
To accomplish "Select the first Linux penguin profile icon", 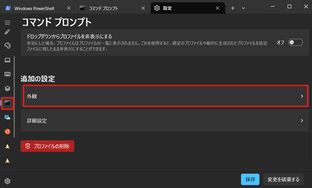I will pyautogui.click(x=8, y=146).
